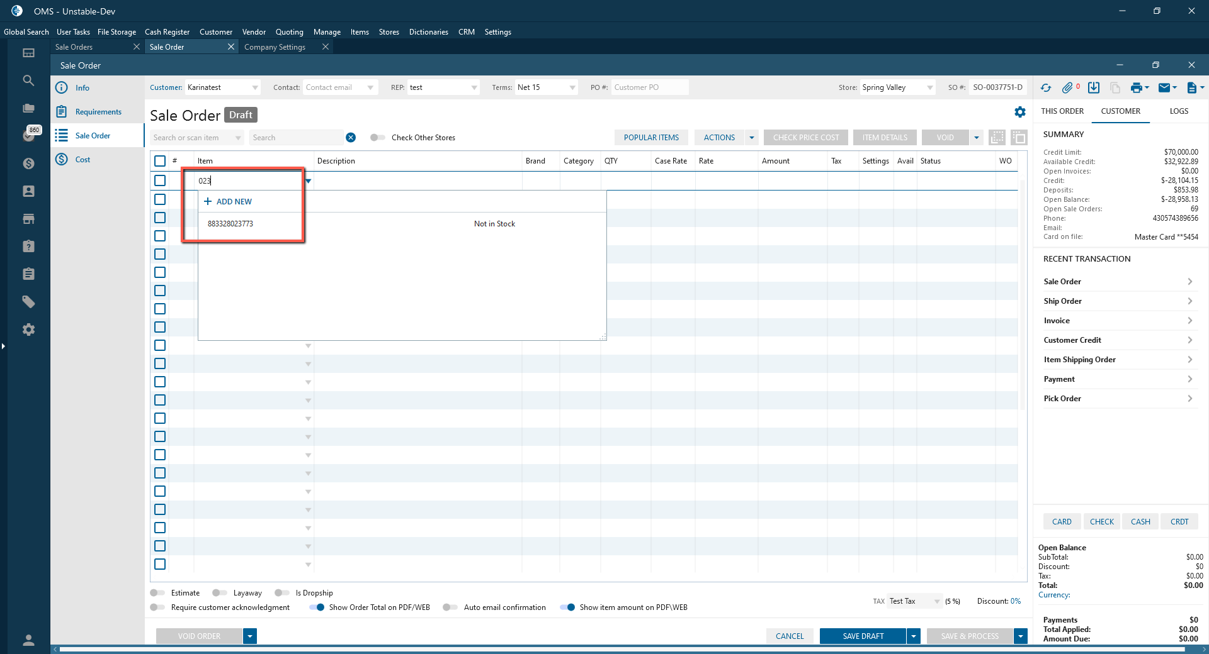This screenshot has width=1209, height=654.
Task: Expand the Save Draft dropdown arrow
Action: point(914,636)
